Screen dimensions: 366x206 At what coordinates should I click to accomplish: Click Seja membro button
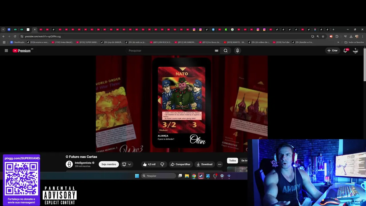(x=109, y=164)
